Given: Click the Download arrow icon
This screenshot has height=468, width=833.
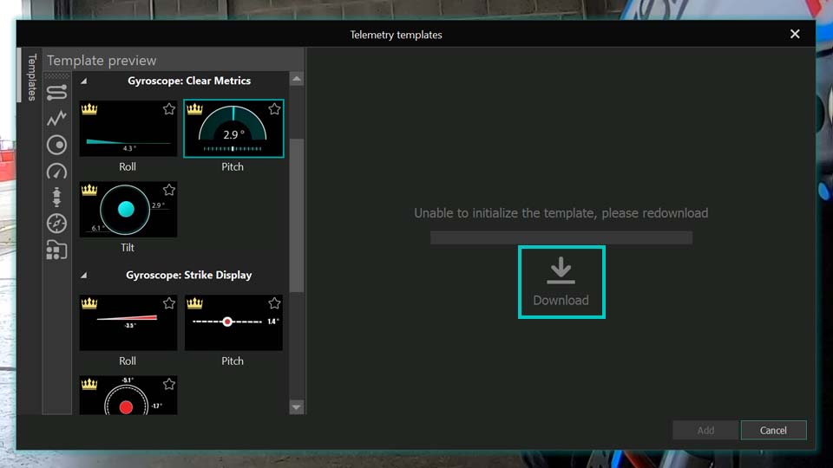Looking at the screenshot, I should click(561, 270).
